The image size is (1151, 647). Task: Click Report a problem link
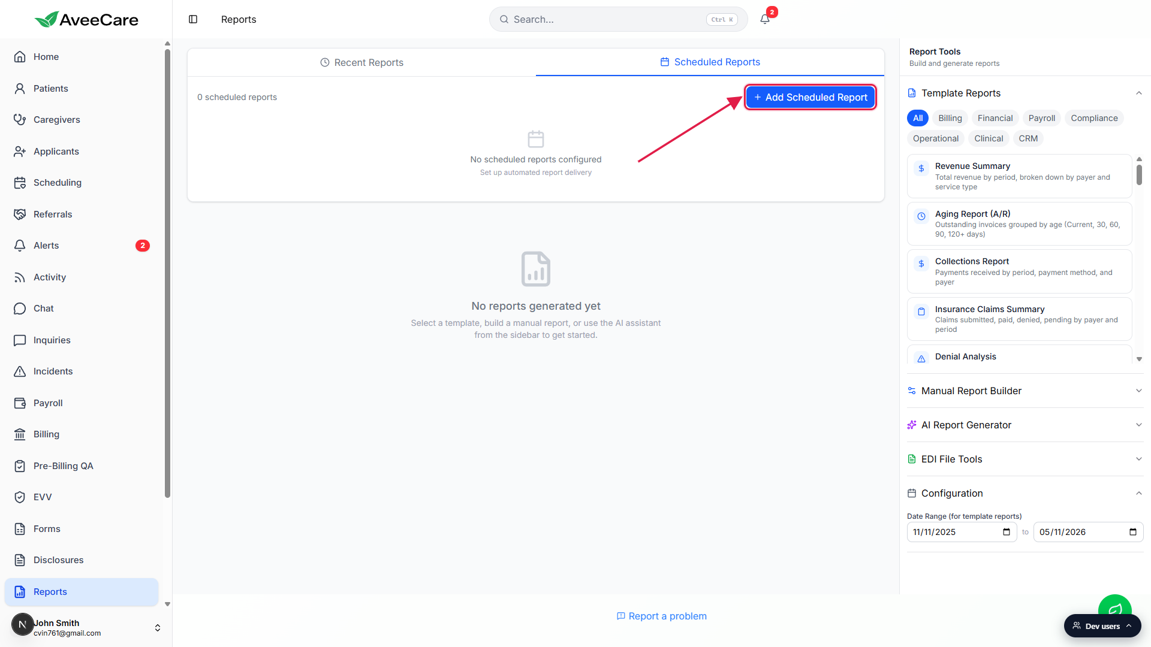pos(662,616)
